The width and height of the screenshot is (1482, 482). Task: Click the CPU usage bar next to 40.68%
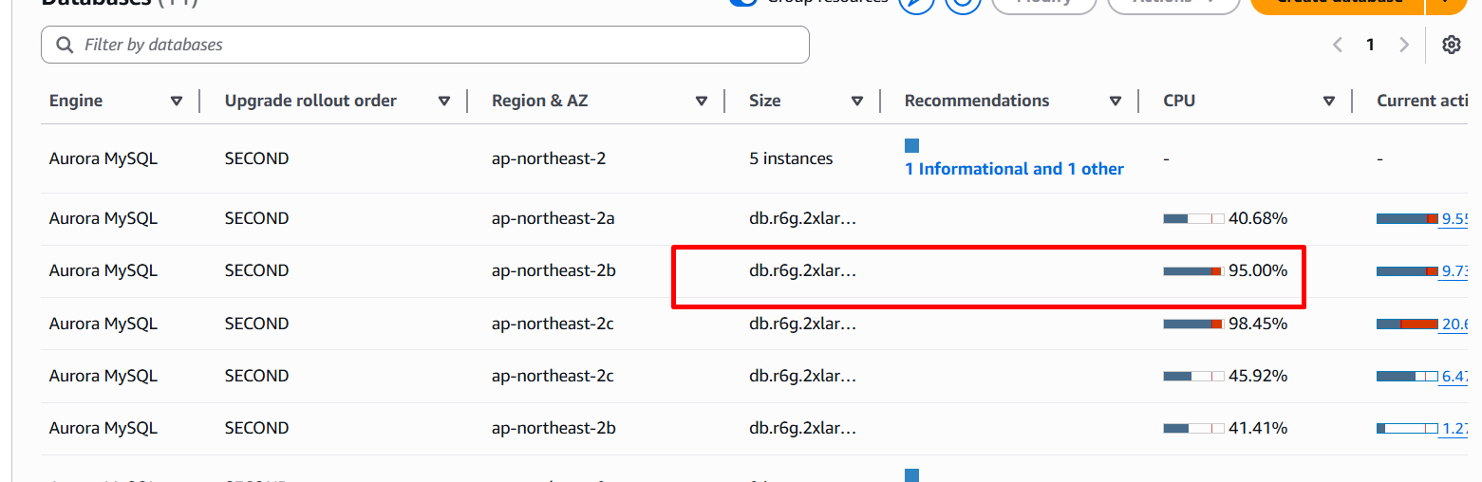[x=1193, y=218]
